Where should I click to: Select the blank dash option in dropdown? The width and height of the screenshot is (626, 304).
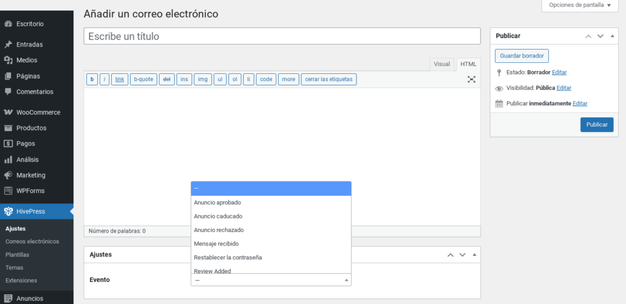tap(271, 189)
